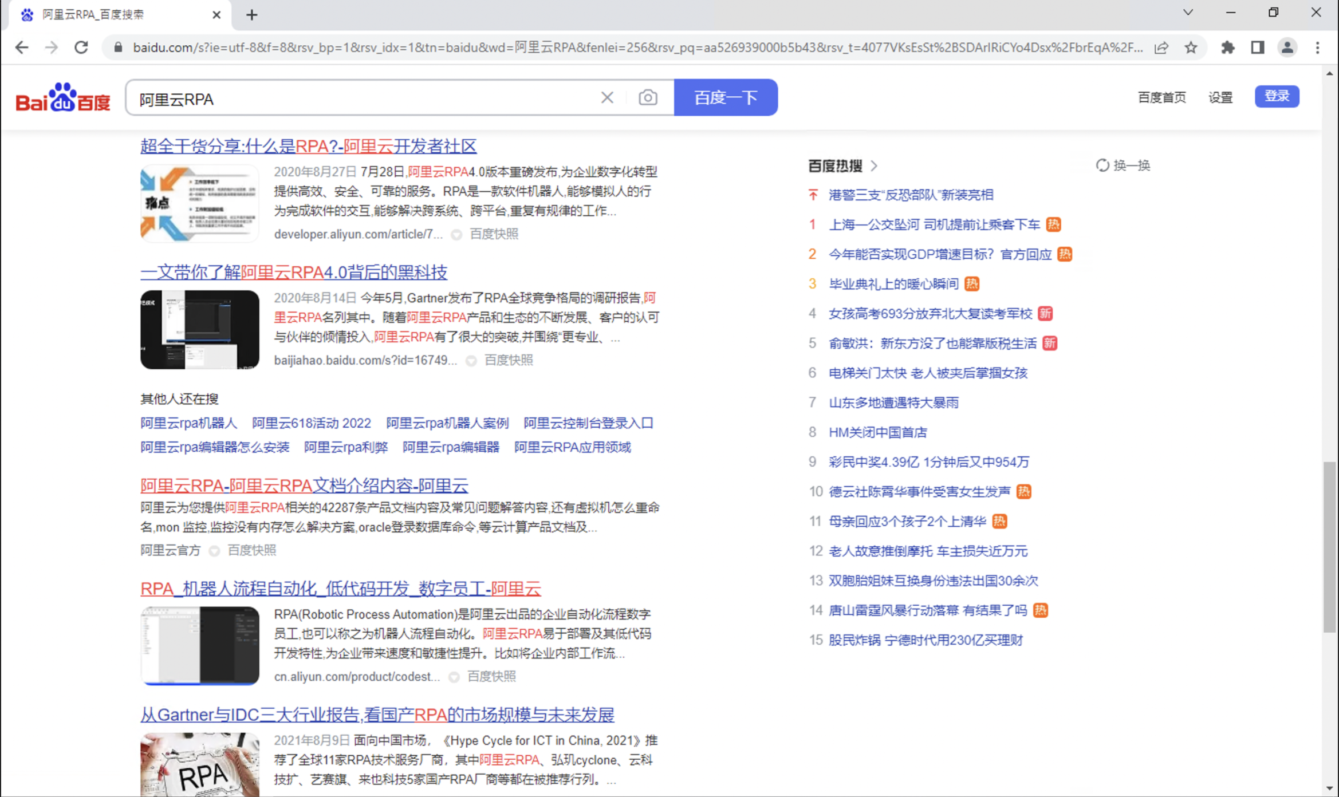The width and height of the screenshot is (1339, 797).
Task: Open result 超全干货分享:什么是RPA?
Action: point(308,146)
